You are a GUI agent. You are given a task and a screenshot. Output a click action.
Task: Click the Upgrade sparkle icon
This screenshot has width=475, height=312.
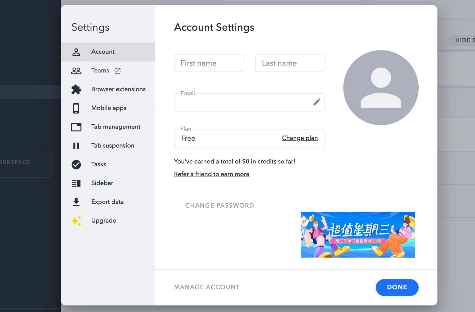tap(76, 221)
